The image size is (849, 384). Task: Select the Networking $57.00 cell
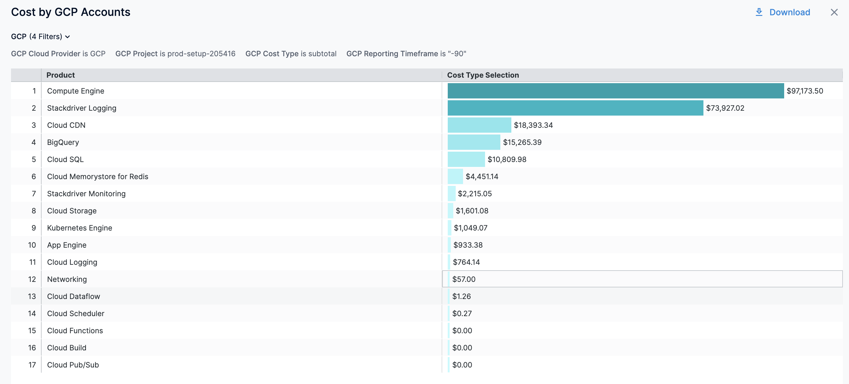[x=464, y=279]
